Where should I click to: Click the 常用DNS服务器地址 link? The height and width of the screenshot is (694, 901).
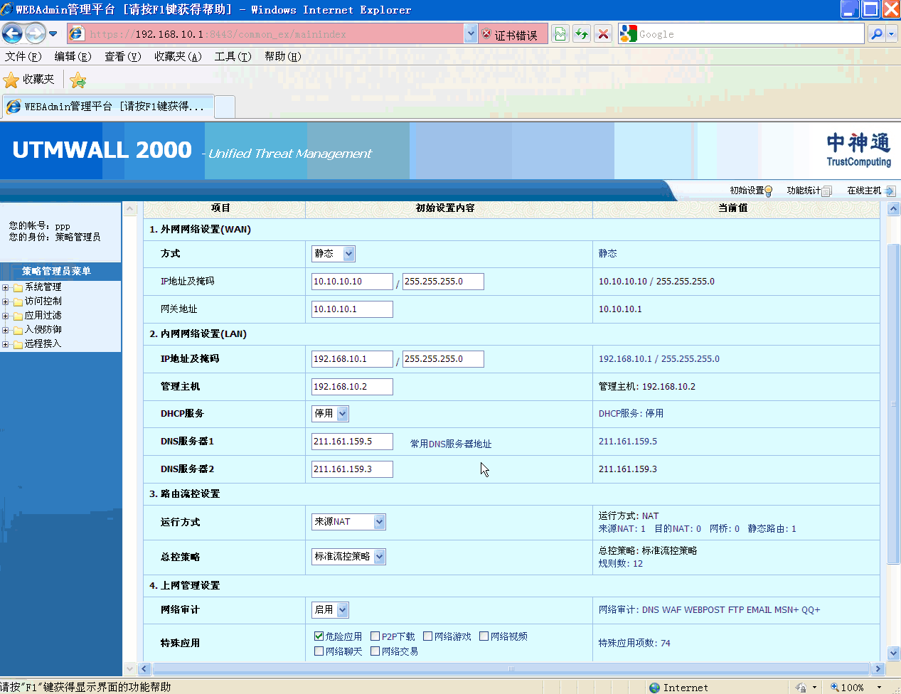[451, 444]
